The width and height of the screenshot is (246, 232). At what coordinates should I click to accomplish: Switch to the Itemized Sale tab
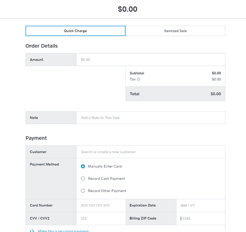coord(175,31)
